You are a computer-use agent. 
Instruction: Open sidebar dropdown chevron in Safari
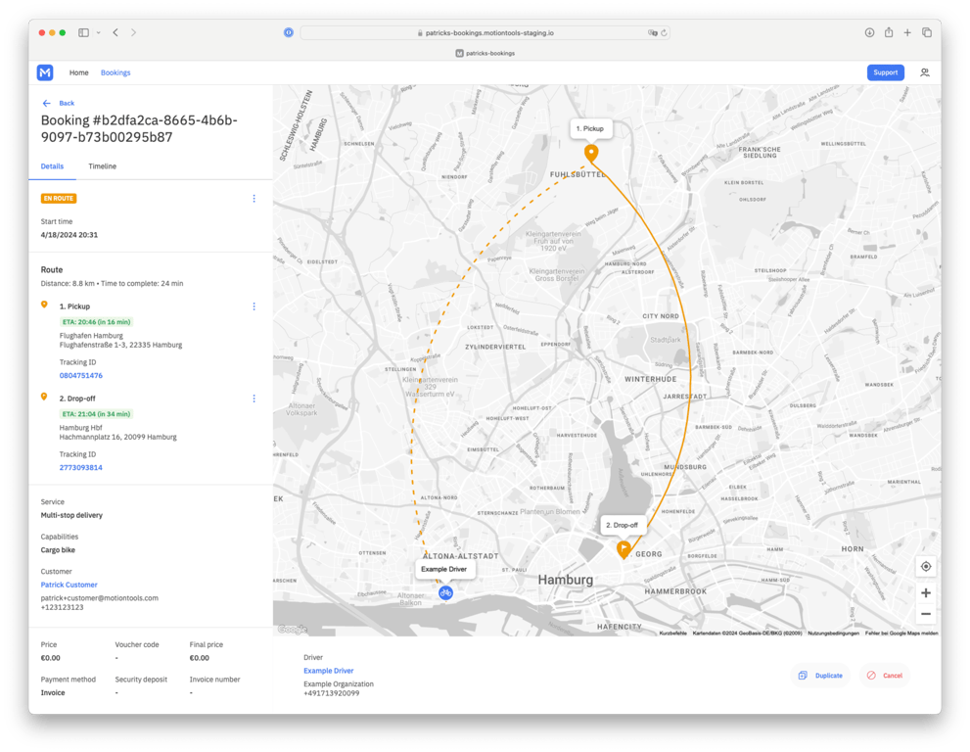(98, 33)
